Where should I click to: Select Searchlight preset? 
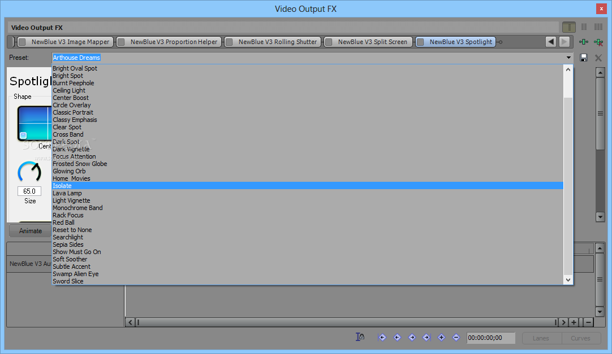308,237
